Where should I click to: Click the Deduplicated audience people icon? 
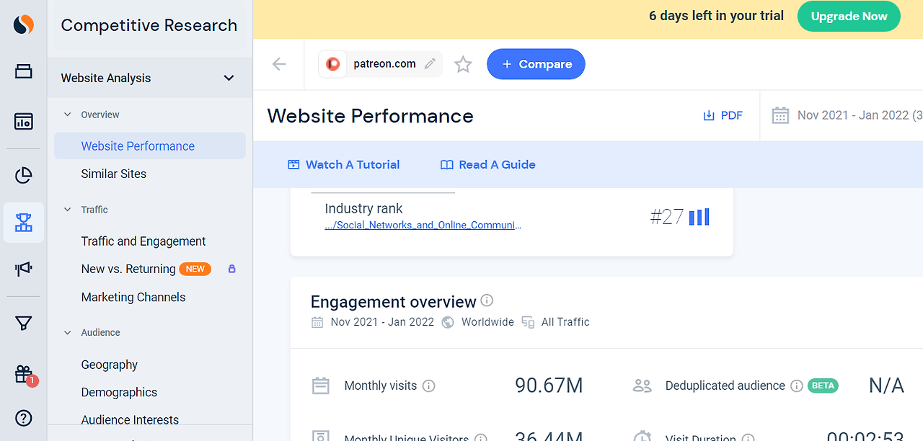pyautogui.click(x=642, y=386)
